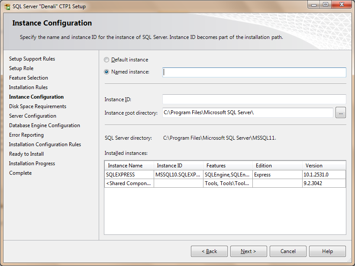Click Installation Progress step
Image resolution: width=355 pixels, height=266 pixels.
point(32,163)
